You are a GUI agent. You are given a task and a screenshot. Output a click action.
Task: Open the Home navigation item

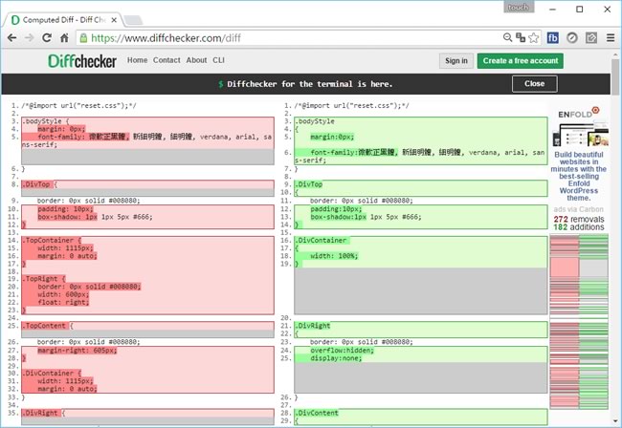click(x=137, y=60)
